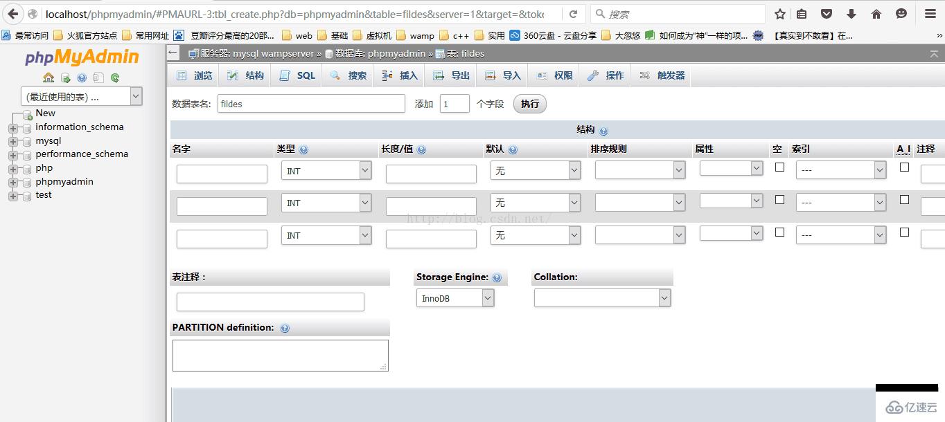Open the Storage Engine dropdown
This screenshot has height=422, width=945.
click(454, 297)
